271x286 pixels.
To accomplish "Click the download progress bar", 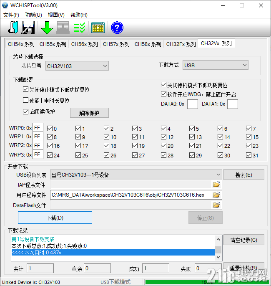I will [x=207, y=282].
